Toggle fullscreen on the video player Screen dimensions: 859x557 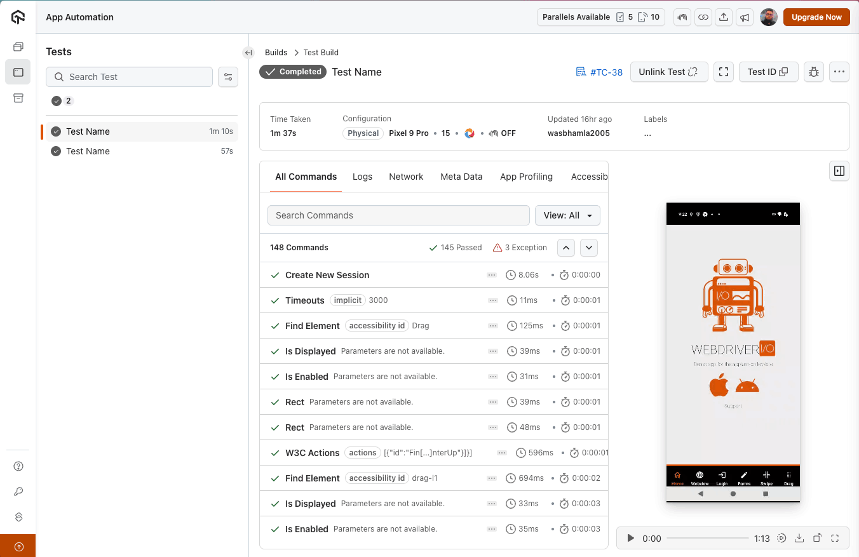click(x=835, y=538)
